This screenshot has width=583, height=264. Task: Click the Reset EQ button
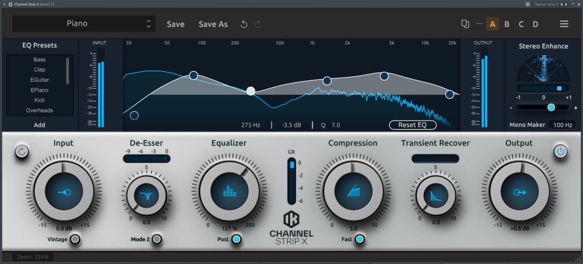pos(413,125)
